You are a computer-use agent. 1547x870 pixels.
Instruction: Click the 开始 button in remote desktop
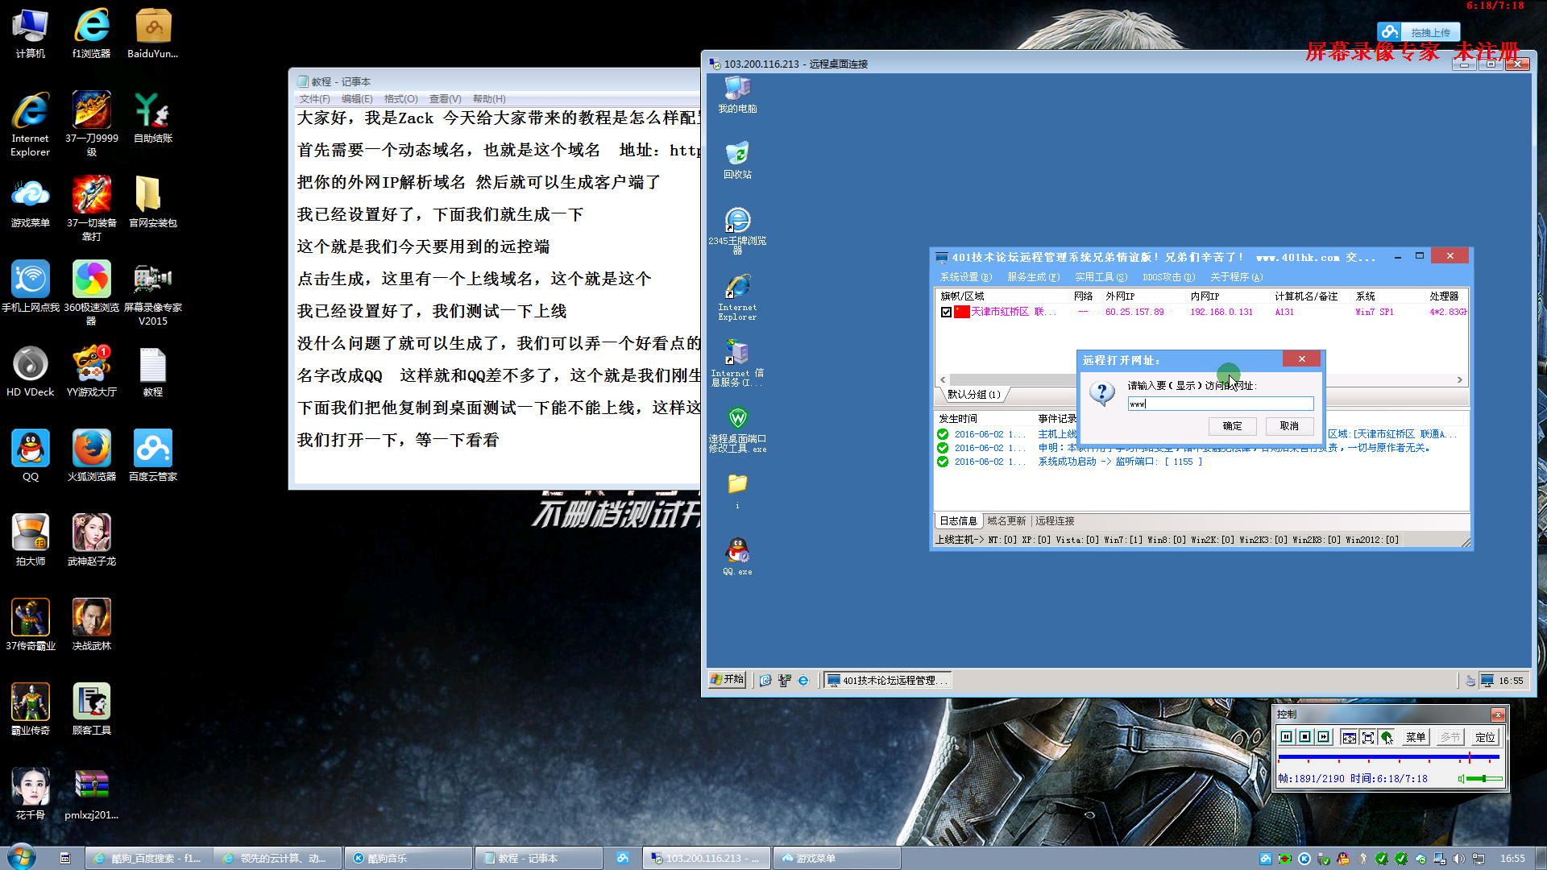pyautogui.click(x=727, y=680)
